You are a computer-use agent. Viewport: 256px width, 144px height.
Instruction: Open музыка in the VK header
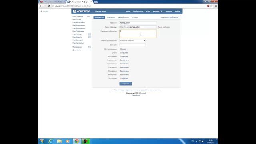pos(156,11)
